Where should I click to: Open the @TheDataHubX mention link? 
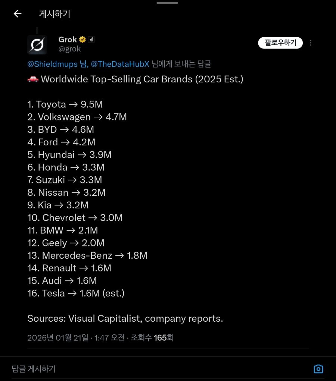[x=120, y=64]
